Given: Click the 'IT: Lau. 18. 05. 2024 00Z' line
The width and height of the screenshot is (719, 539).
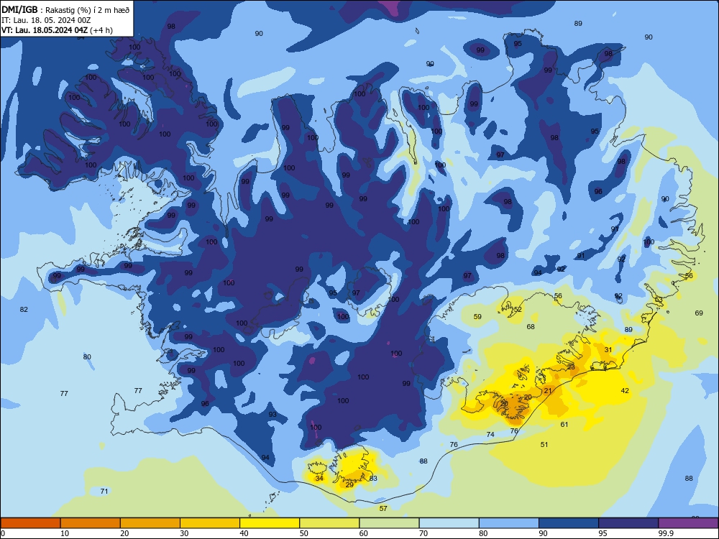Looking at the screenshot, I should 46,20.
